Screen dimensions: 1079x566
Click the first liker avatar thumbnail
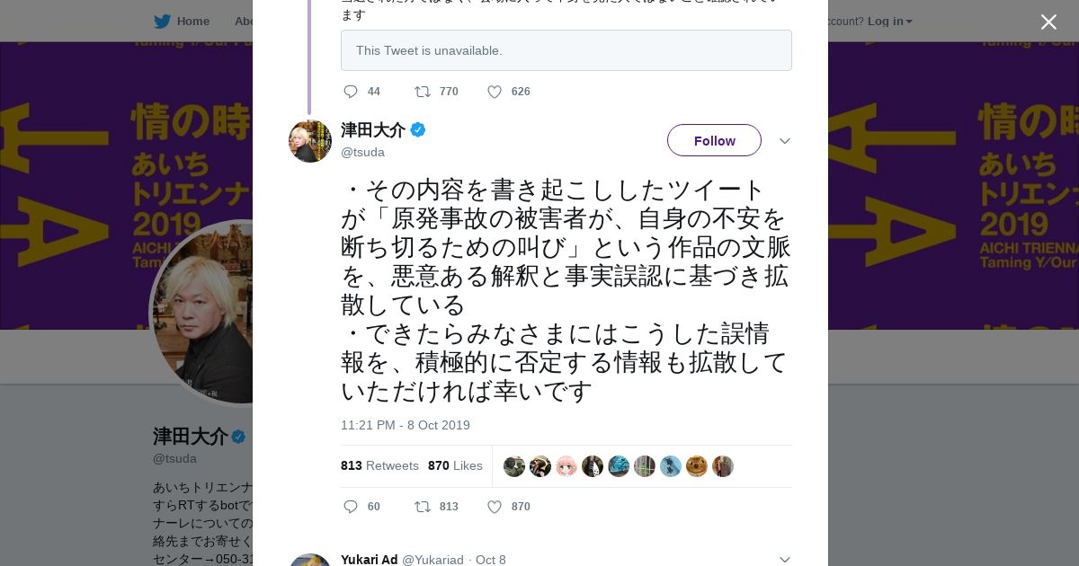(x=514, y=466)
